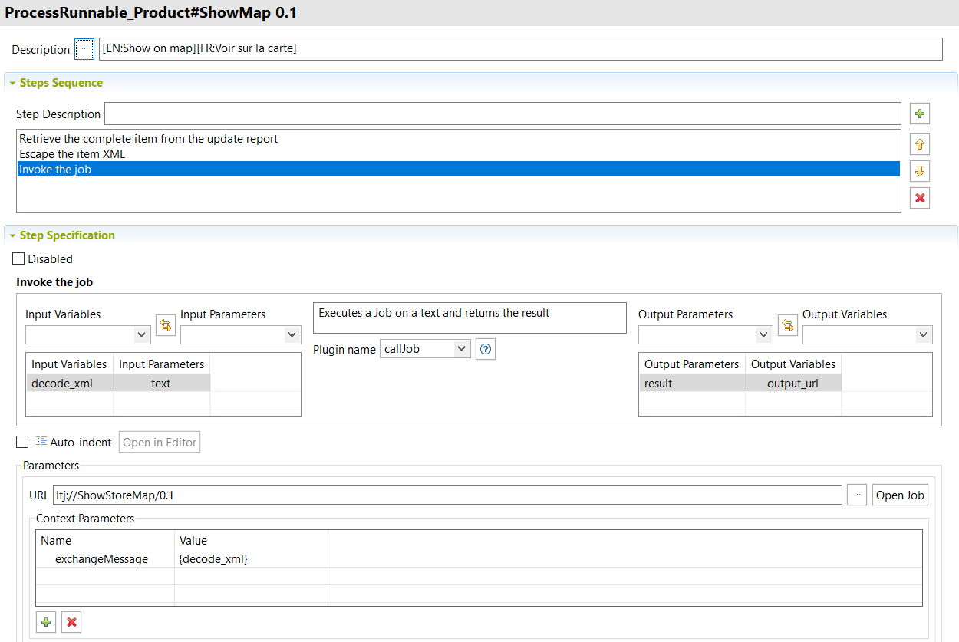The image size is (959, 642).
Task: Click the green plus to add step
Action: click(920, 114)
